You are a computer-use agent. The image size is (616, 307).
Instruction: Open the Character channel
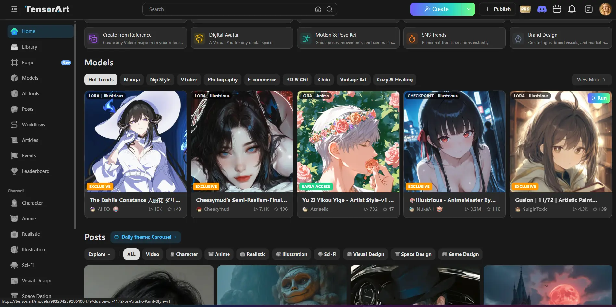coord(41,203)
